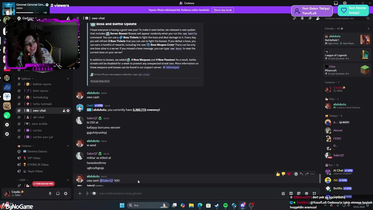Viewport: 373px width, 210px height.
Task: Jump to 2 YENİ BAHSETME mentions
Action: tap(44, 184)
